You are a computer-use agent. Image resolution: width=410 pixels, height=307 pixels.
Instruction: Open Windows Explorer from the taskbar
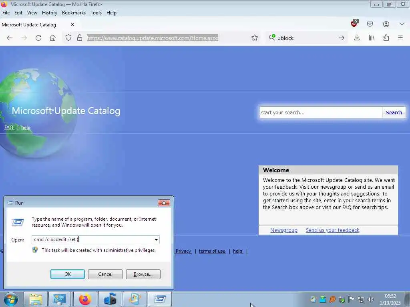pyautogui.click(x=36, y=299)
